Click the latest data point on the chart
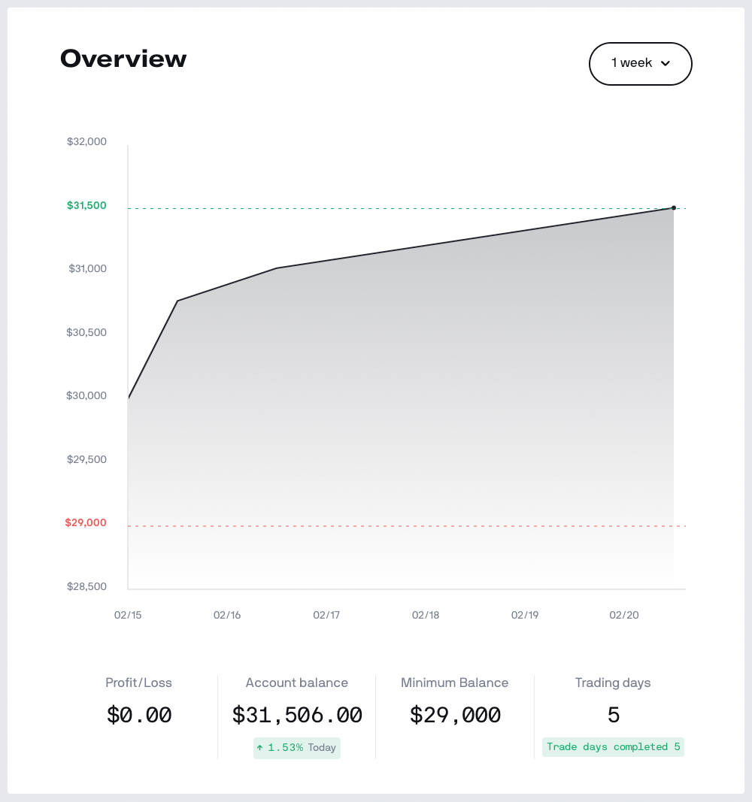Image resolution: width=752 pixels, height=802 pixels. (674, 207)
